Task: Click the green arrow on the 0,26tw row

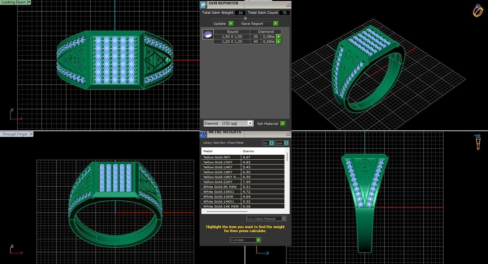Action: click(x=279, y=41)
